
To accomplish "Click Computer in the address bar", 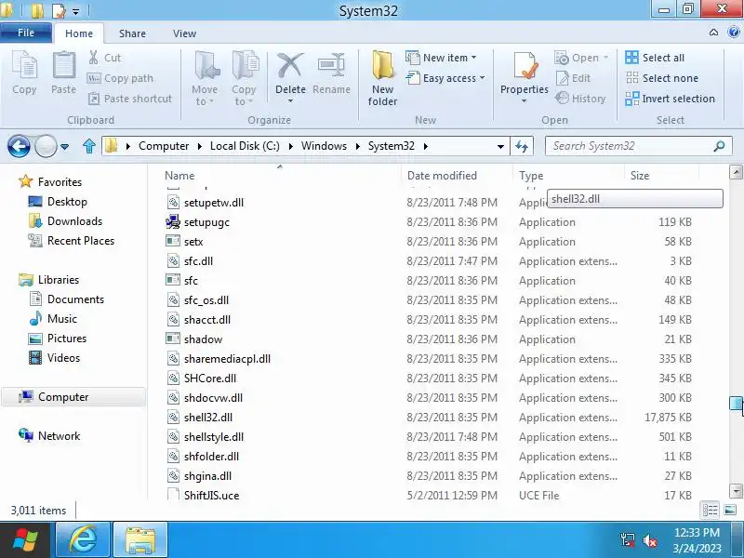I will pos(164,146).
